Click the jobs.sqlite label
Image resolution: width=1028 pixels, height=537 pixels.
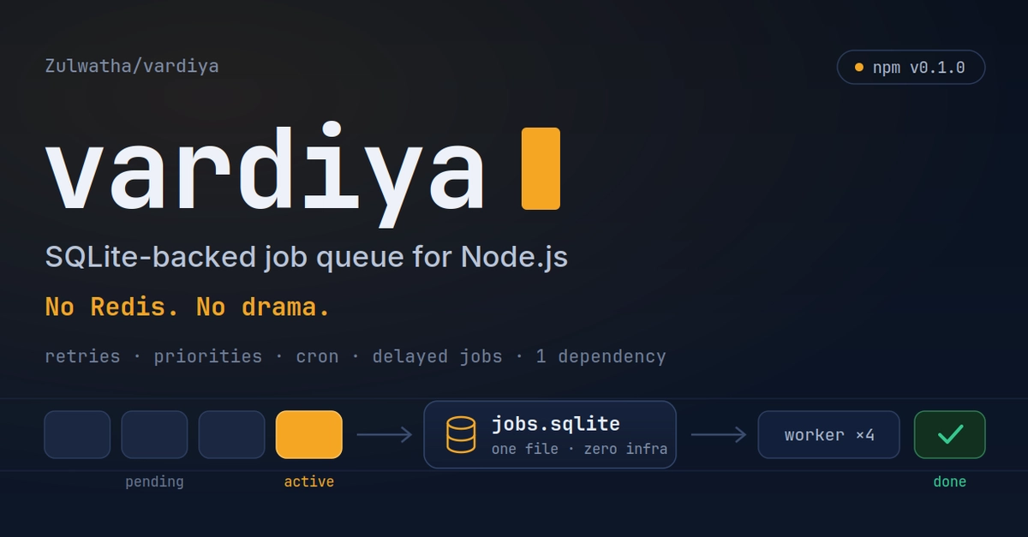pos(556,423)
